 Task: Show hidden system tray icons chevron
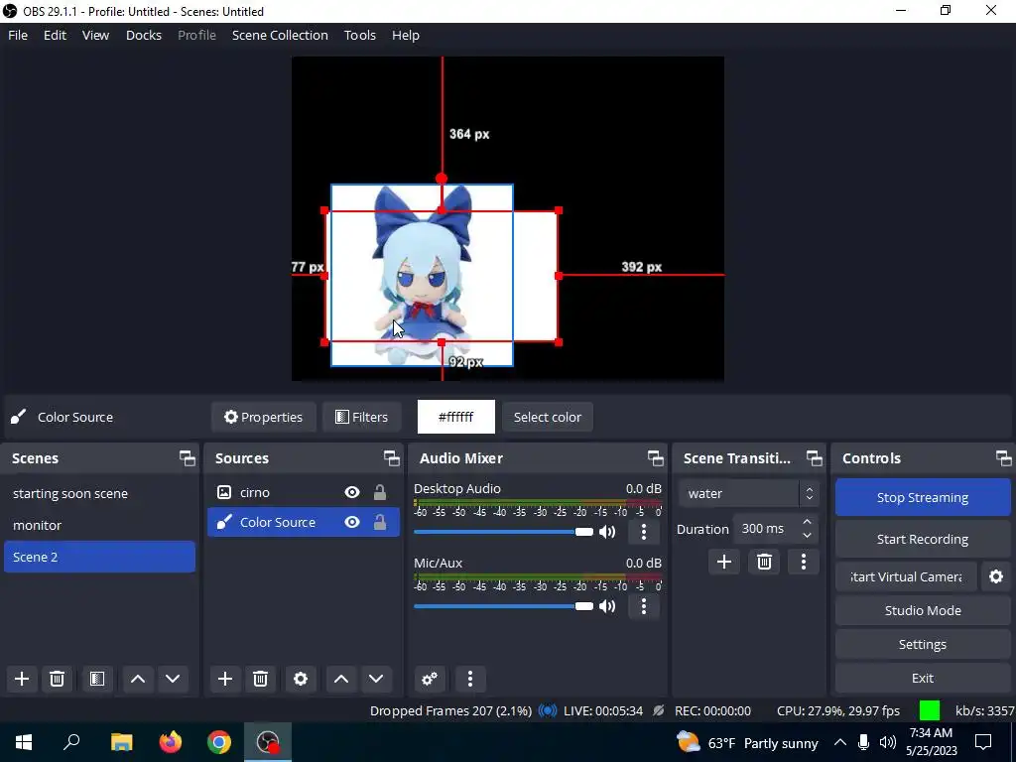pos(839,742)
